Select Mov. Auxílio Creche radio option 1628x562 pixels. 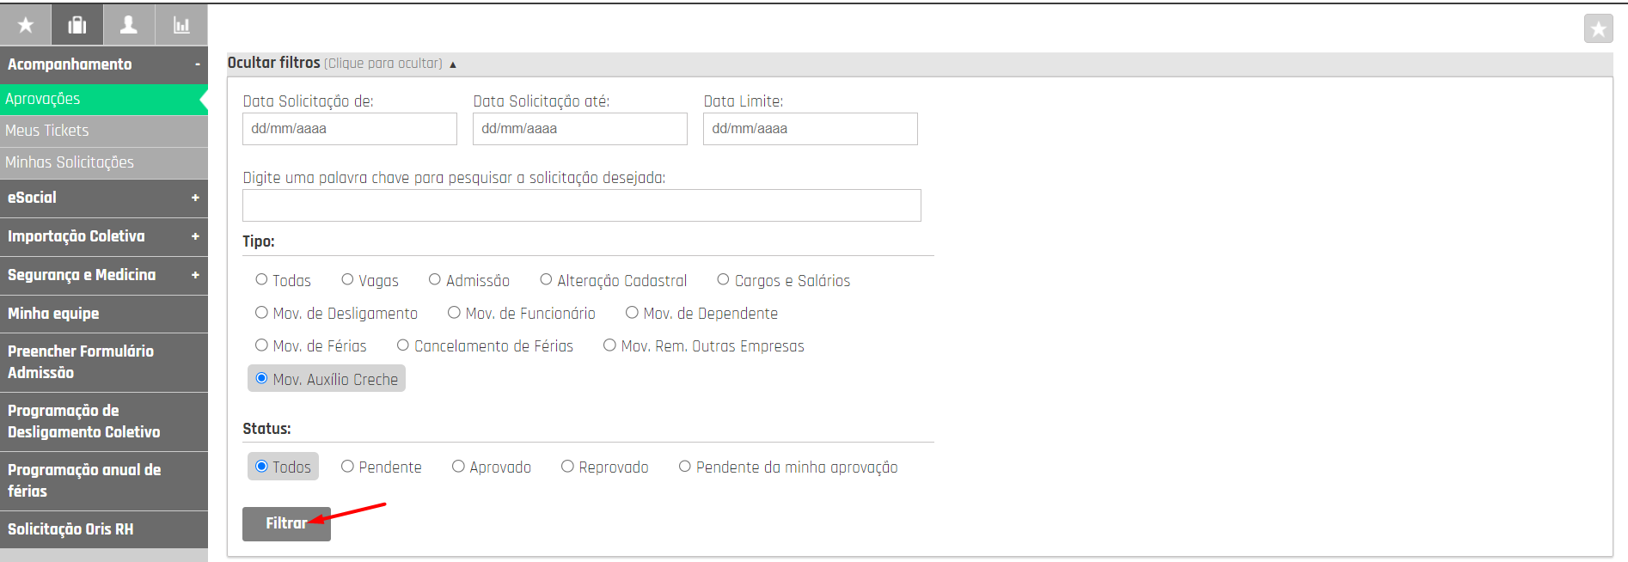261,378
